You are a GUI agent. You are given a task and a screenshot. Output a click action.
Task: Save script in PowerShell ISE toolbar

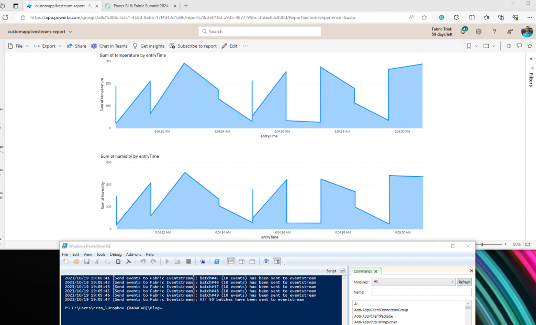click(86, 262)
